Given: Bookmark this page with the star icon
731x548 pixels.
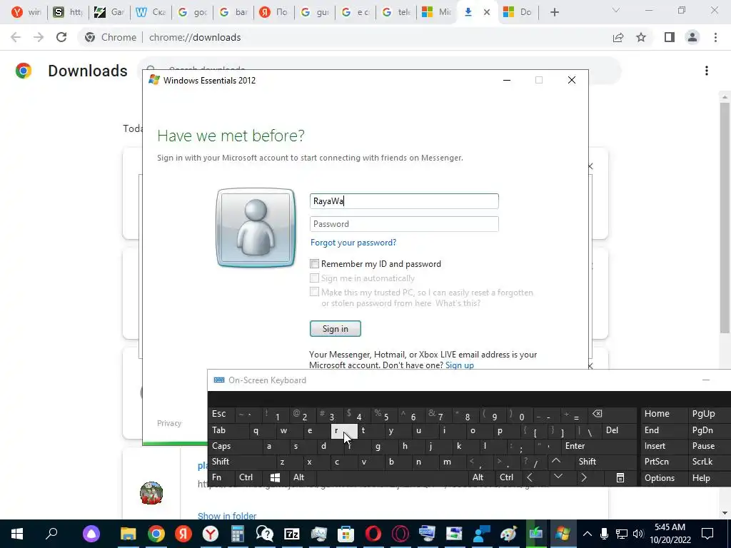Looking at the screenshot, I should pyautogui.click(x=641, y=37).
